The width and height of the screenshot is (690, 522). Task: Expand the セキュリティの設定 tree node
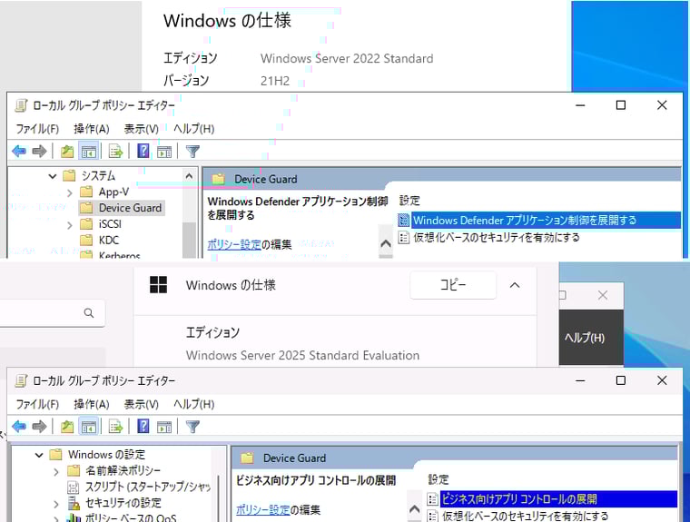pyautogui.click(x=56, y=504)
